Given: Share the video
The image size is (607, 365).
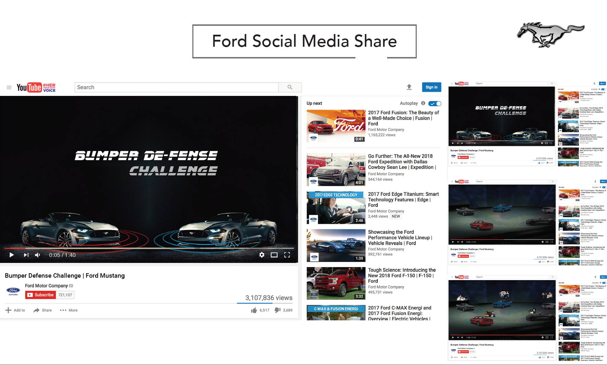Looking at the screenshot, I should [43, 310].
